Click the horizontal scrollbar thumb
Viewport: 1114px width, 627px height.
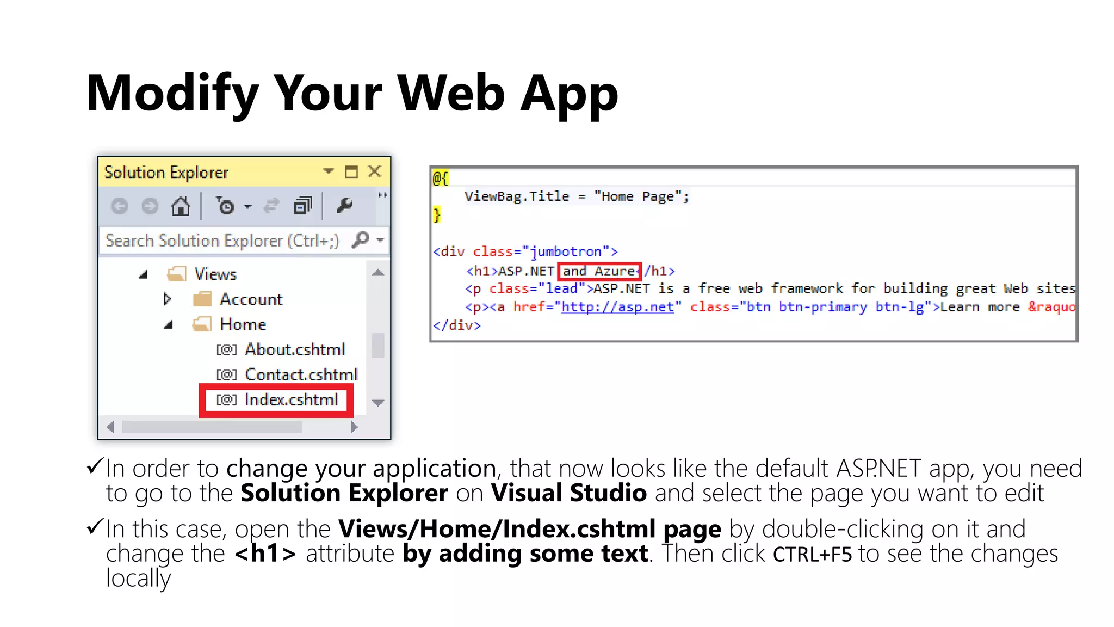click(x=212, y=427)
